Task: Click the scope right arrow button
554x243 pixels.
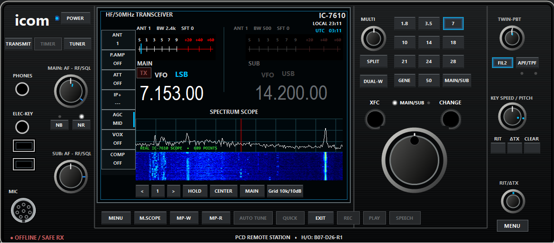Action: pos(173,191)
